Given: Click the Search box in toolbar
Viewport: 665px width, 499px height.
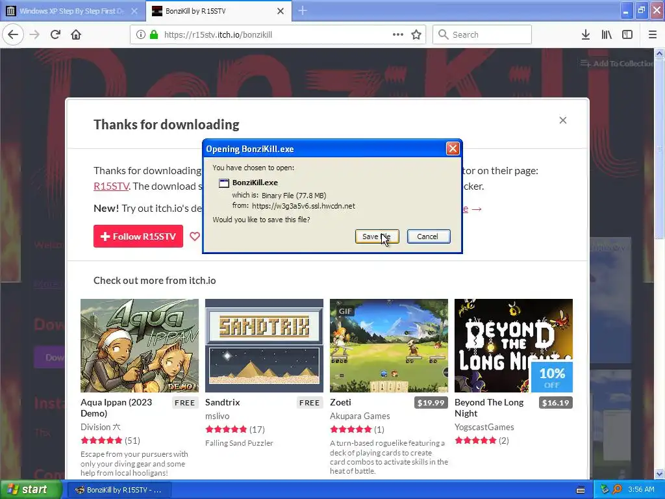Looking at the screenshot, I should 482,35.
